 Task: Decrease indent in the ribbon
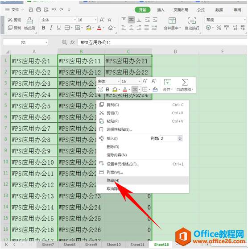[x=147, y=20]
